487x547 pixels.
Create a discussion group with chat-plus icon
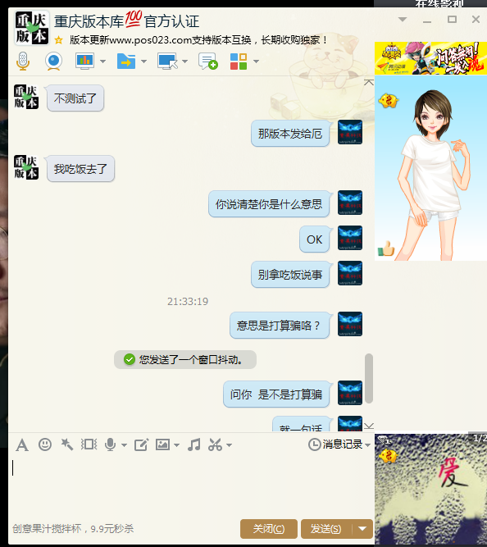point(208,62)
